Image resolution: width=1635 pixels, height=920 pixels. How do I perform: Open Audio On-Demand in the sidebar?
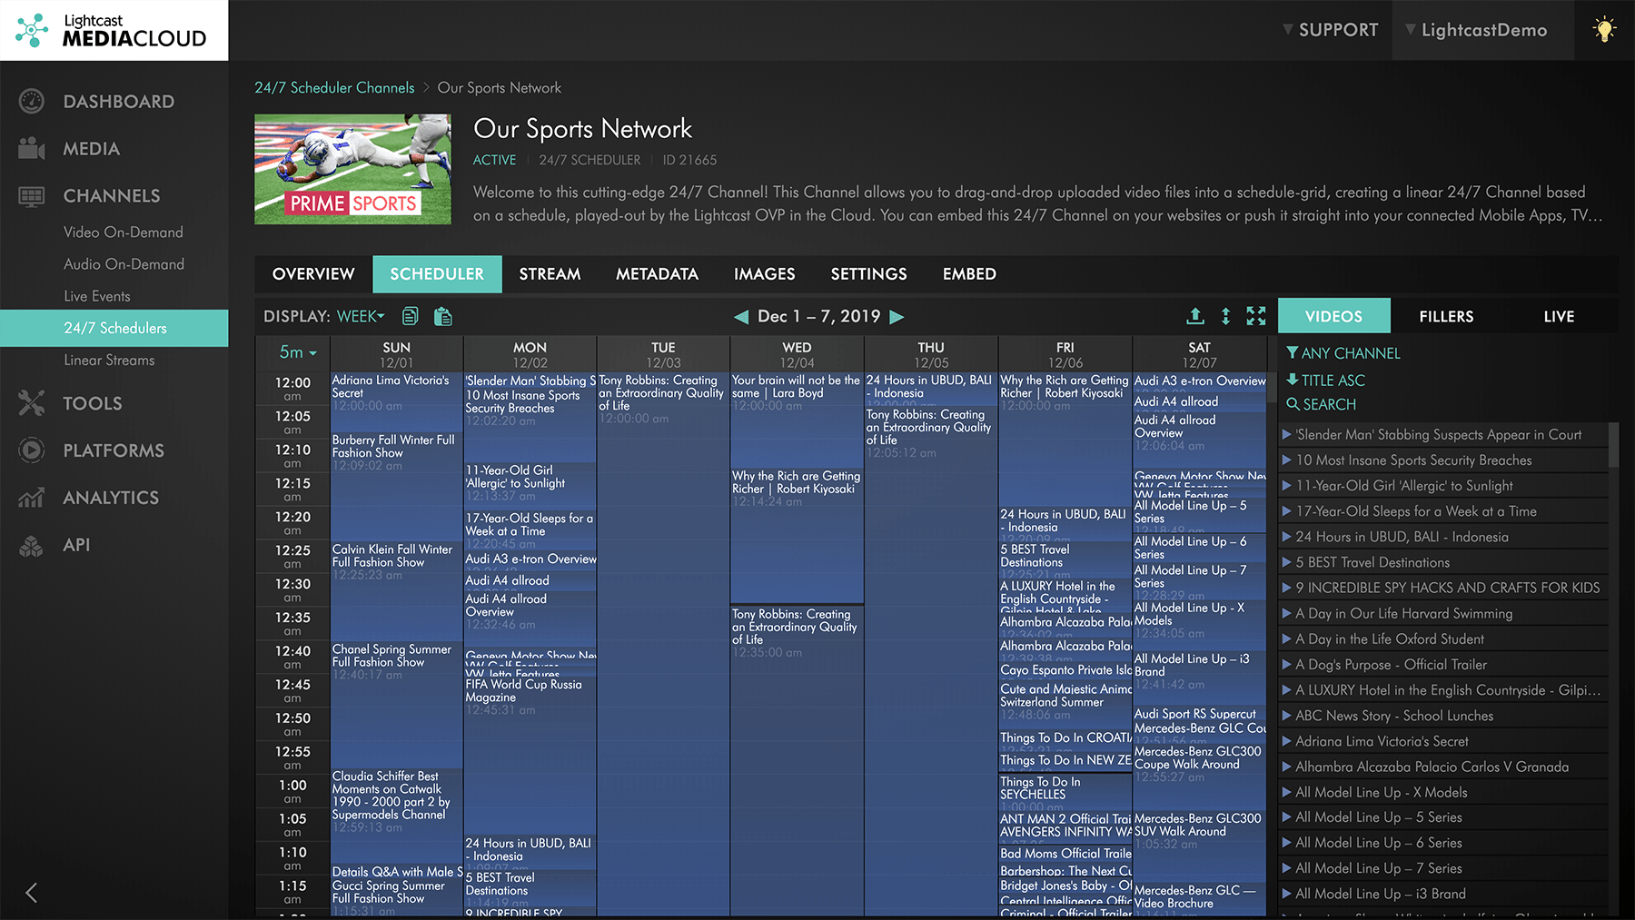tap(124, 264)
